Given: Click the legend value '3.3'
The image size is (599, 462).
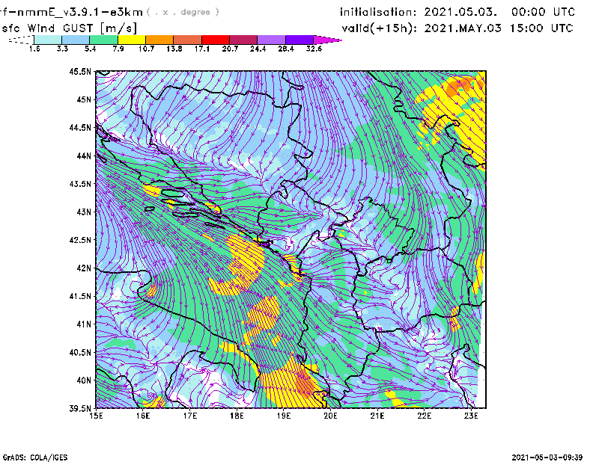Looking at the screenshot, I should pyautogui.click(x=62, y=49).
